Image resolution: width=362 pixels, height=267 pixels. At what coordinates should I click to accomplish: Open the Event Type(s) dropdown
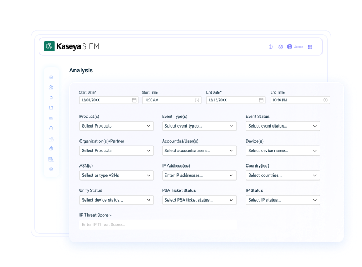point(199,126)
